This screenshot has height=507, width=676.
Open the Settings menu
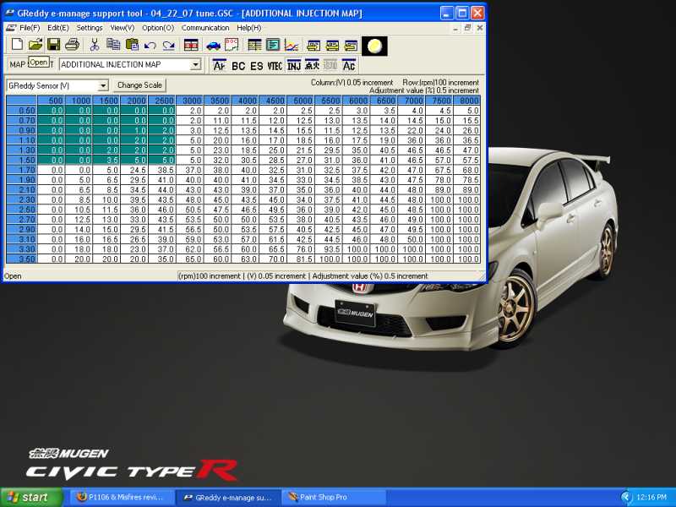coord(90,28)
